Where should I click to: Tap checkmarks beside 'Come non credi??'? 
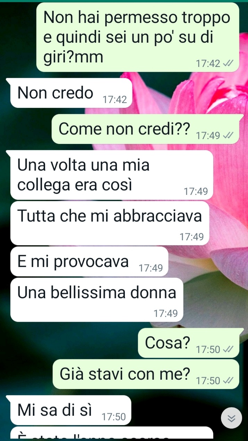click(228, 136)
